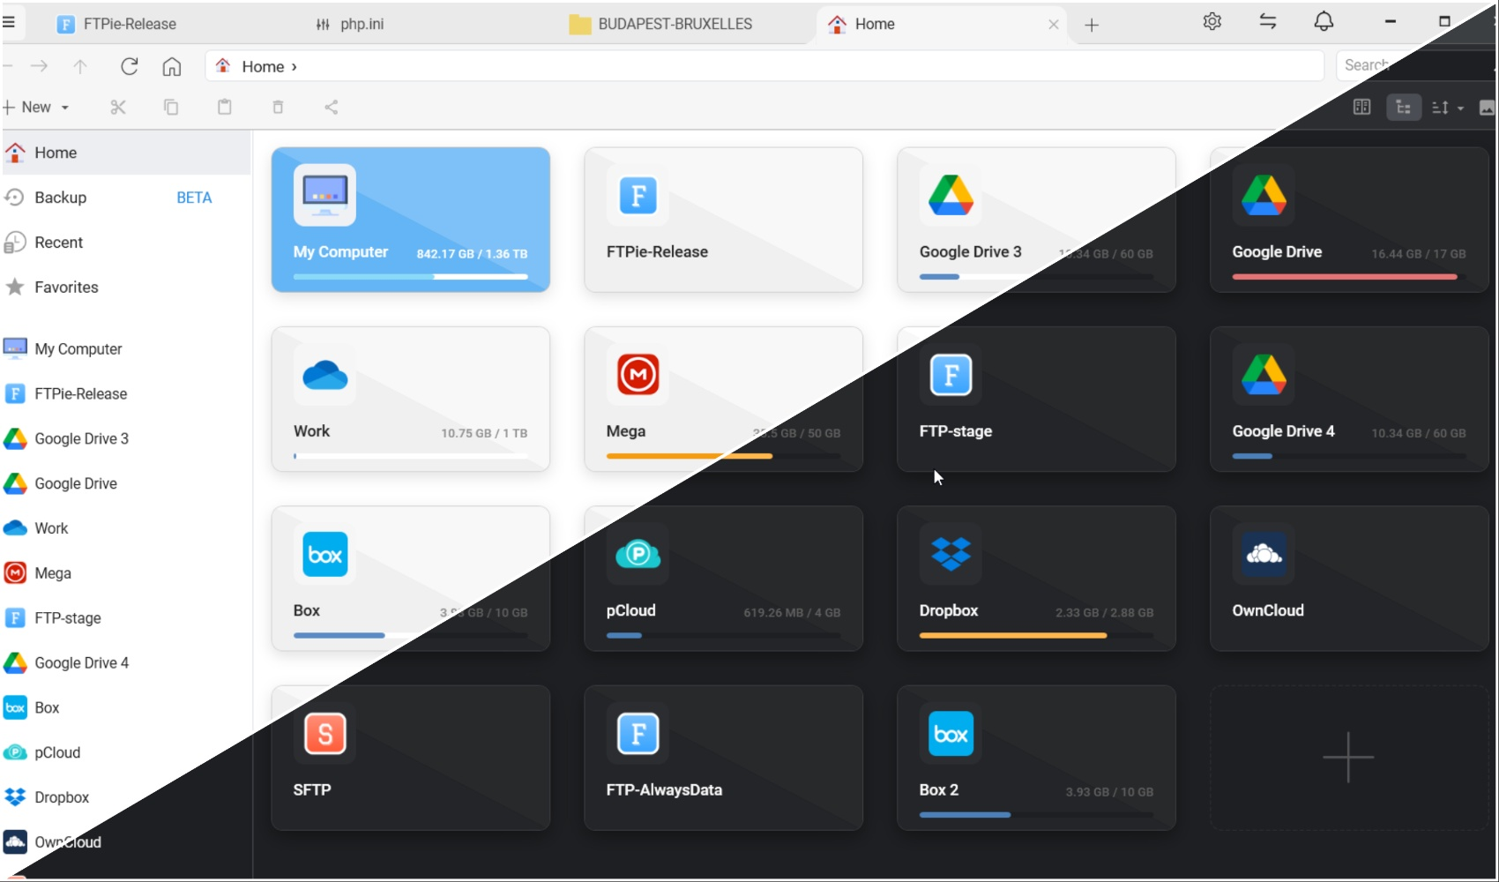The width and height of the screenshot is (1499, 882).
Task: Click Google Drive red usage bar
Action: 1349,277
